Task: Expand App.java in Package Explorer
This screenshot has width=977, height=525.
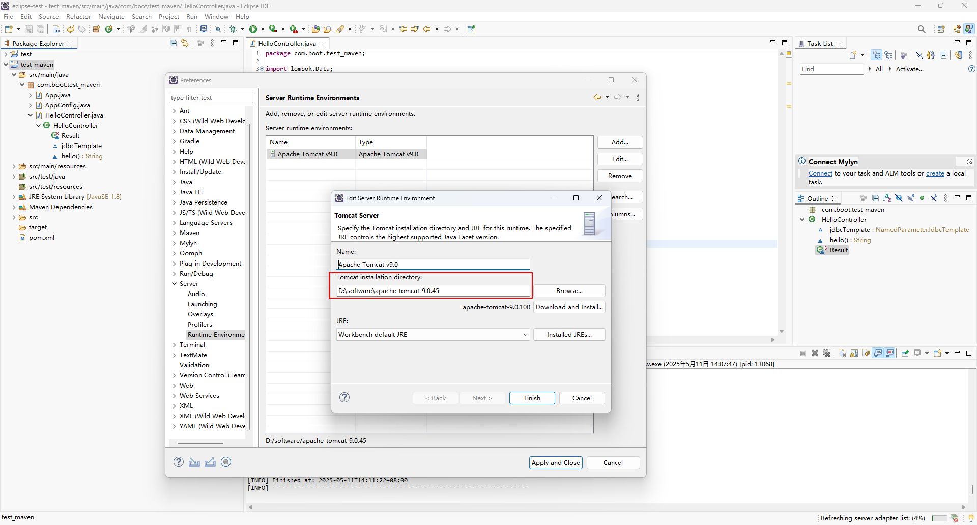Action: tap(30, 95)
